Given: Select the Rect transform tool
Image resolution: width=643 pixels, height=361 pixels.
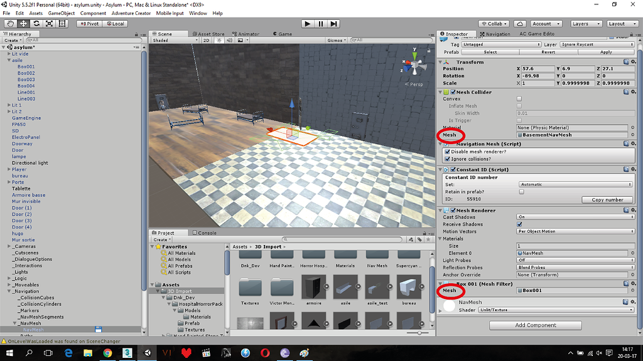Looking at the screenshot, I should coord(63,23).
